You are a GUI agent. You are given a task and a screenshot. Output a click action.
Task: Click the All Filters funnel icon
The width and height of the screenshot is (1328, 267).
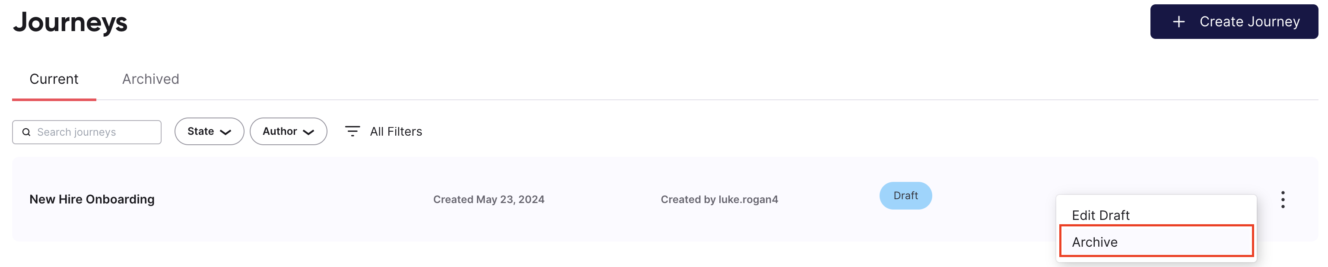click(x=352, y=131)
